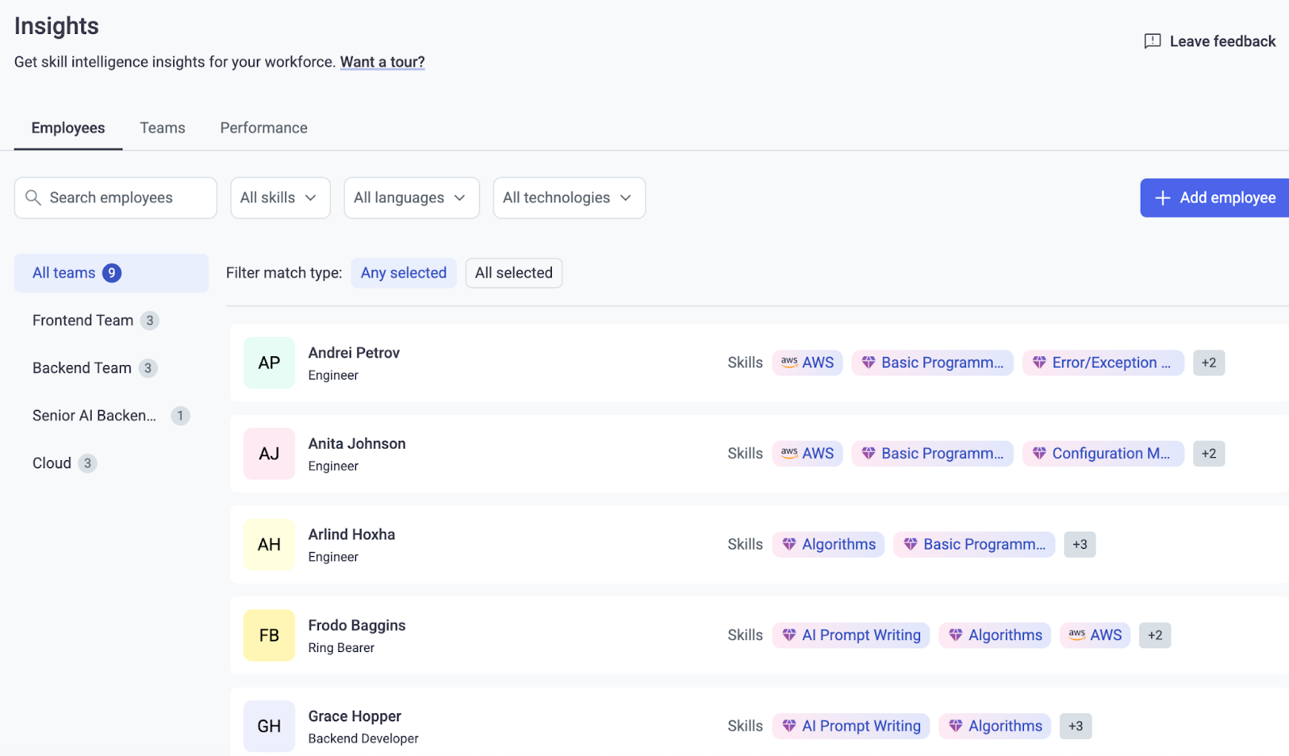Open the All skills dropdown
The width and height of the screenshot is (1289, 756).
coord(280,197)
